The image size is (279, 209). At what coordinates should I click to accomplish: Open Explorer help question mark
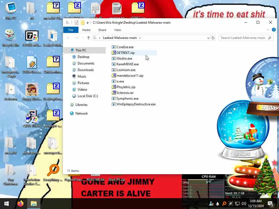click(274, 30)
